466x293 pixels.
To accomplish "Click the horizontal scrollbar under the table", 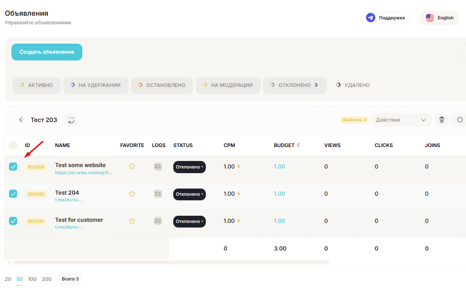I will click(x=171, y=262).
